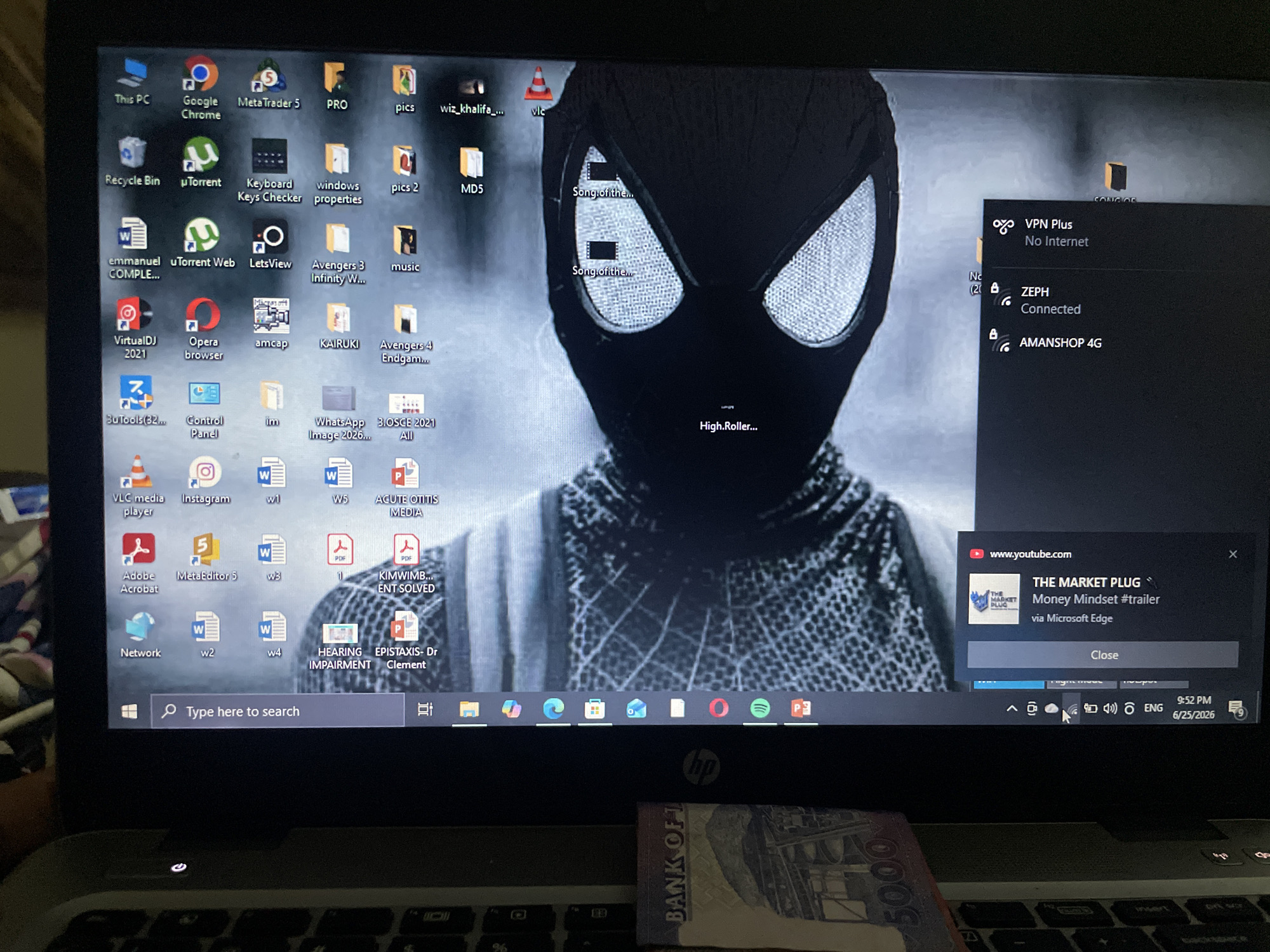This screenshot has height=952, width=1270.
Task: Open the Control Panel desktop icon
Action: (x=204, y=409)
